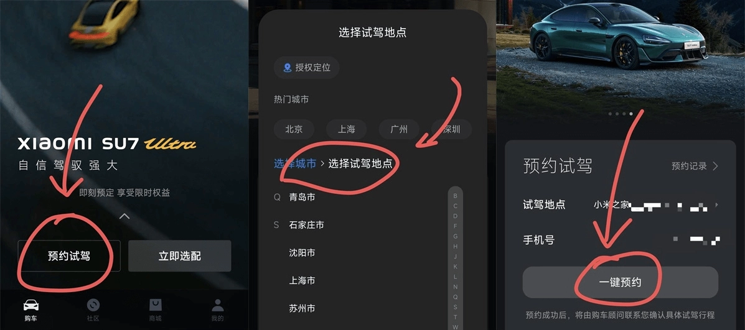This screenshot has height=330, width=745.
Task: Open the 商城 shopping bag icon
Action: [156, 305]
